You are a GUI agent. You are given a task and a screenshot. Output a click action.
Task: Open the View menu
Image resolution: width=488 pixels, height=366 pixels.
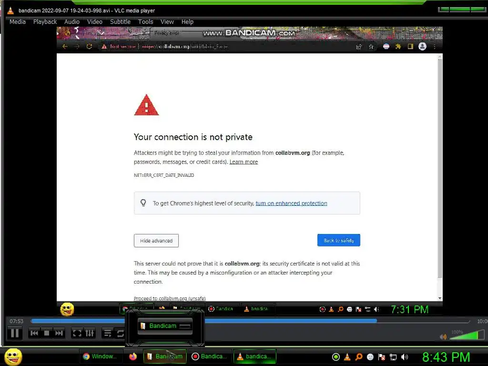click(x=167, y=22)
